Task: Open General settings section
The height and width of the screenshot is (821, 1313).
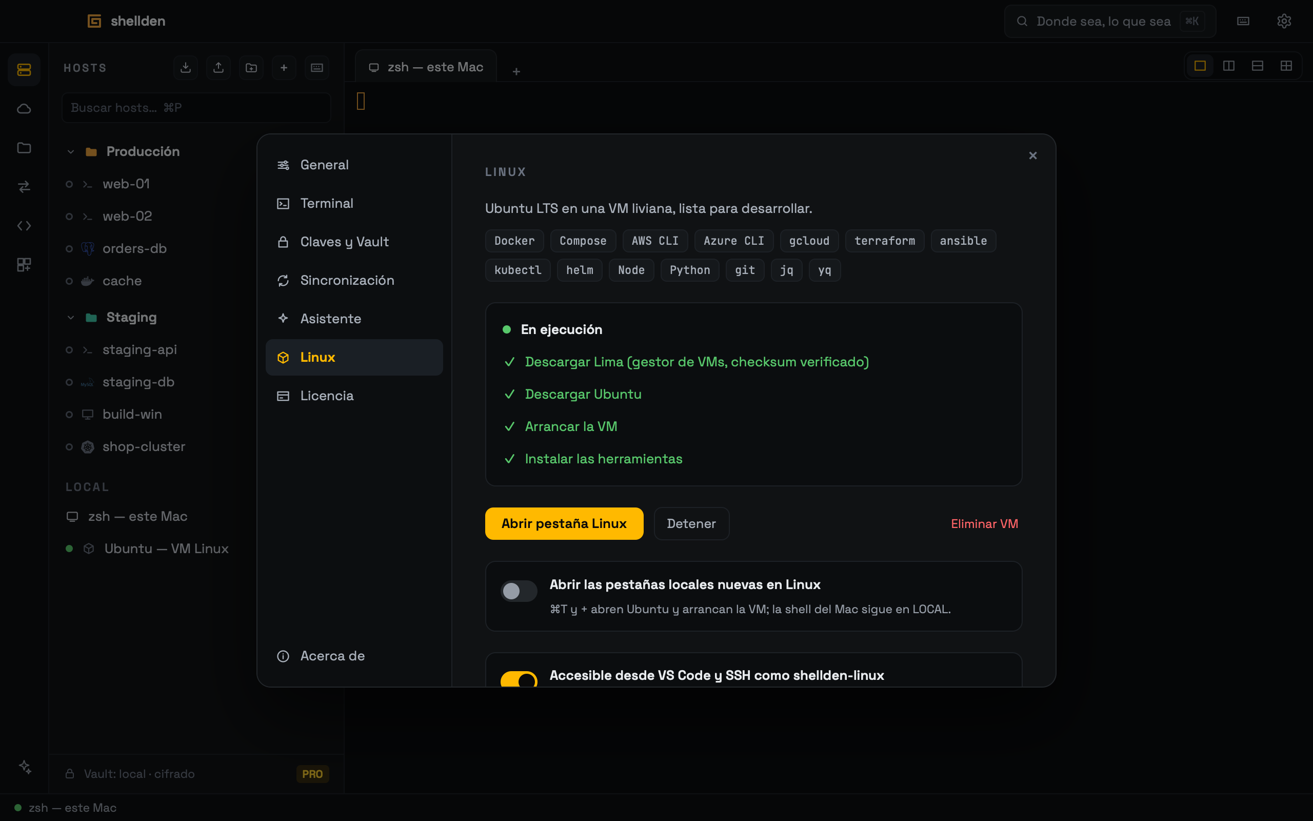Action: [x=354, y=165]
